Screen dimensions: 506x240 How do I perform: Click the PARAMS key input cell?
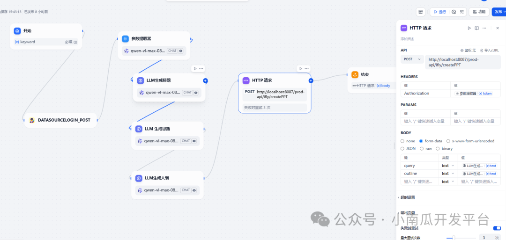coord(425,122)
